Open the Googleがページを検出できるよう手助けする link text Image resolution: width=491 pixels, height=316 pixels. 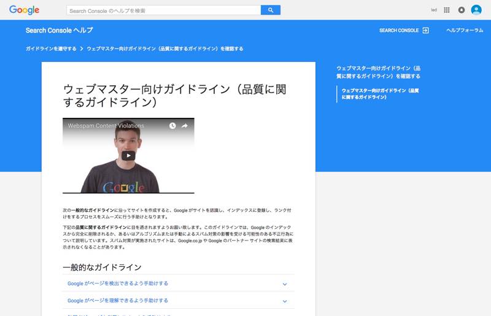pos(118,283)
